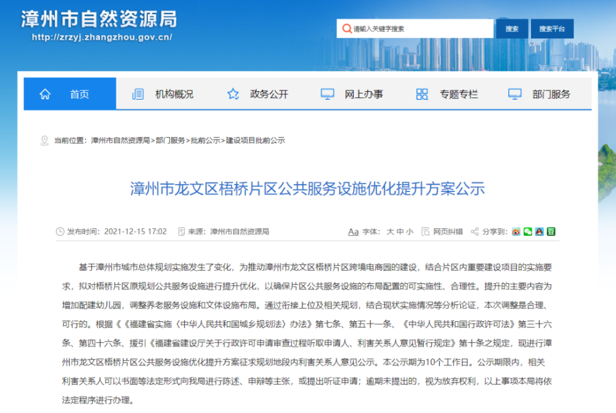Click the share icon before 分享到
The image size is (616, 413).
474,231
